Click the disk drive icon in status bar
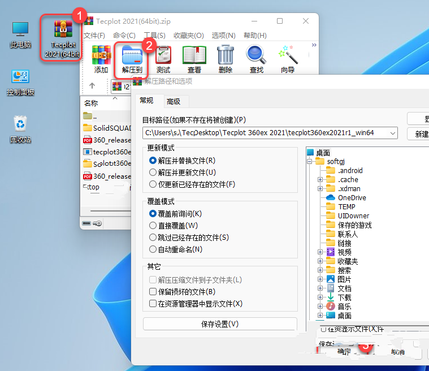Viewport: 429px width, 371px height. [86, 223]
